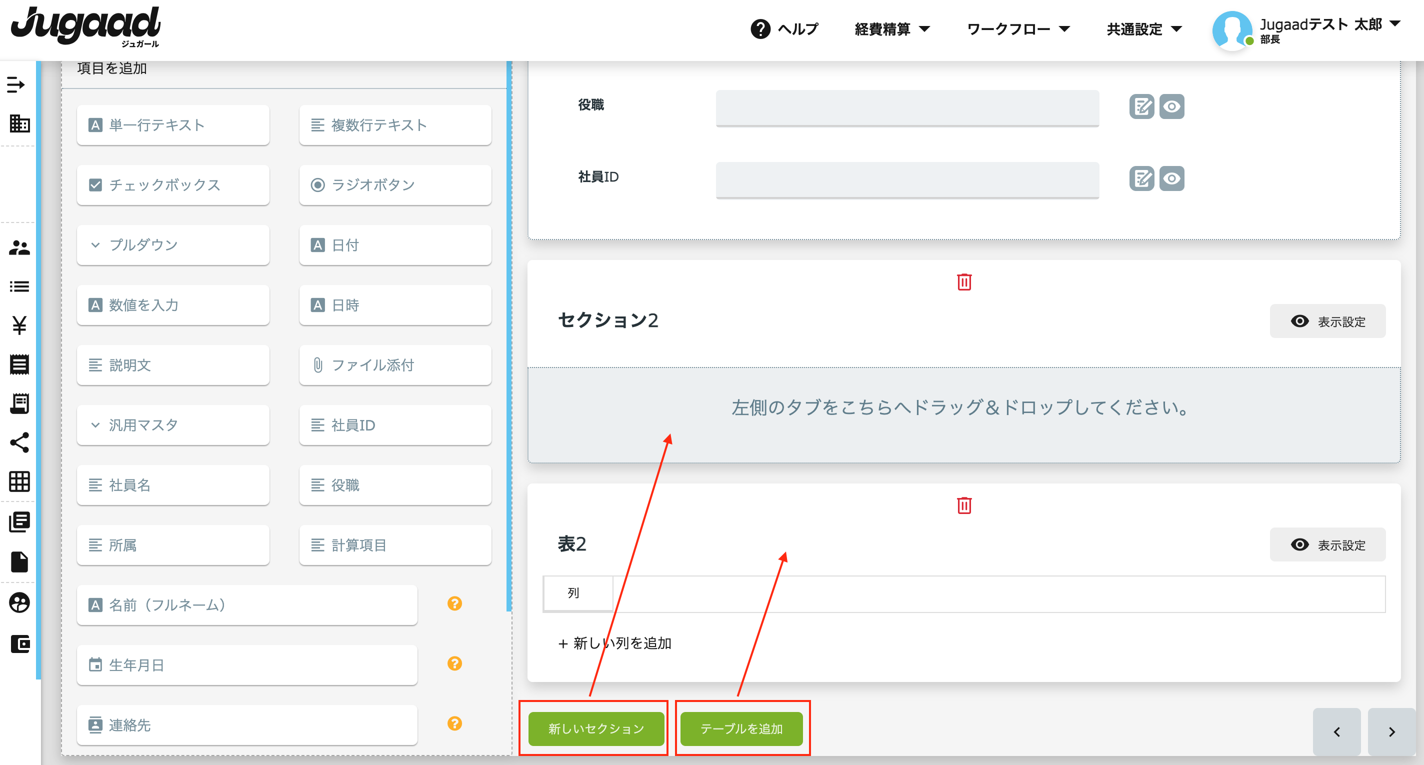Toggle visibility eye for 社員ID field
Screen dimensions: 1424x765
(1171, 178)
